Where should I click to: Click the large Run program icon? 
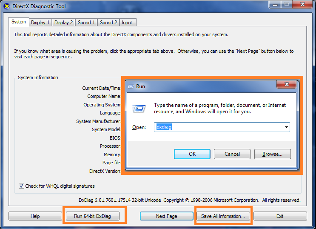[139, 109]
